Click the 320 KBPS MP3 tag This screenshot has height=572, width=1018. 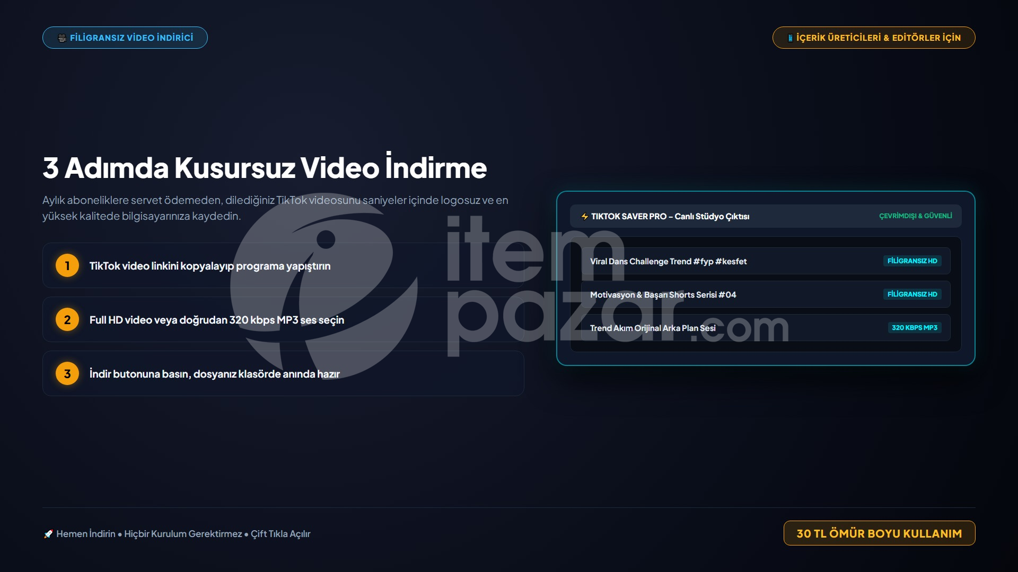tap(915, 328)
